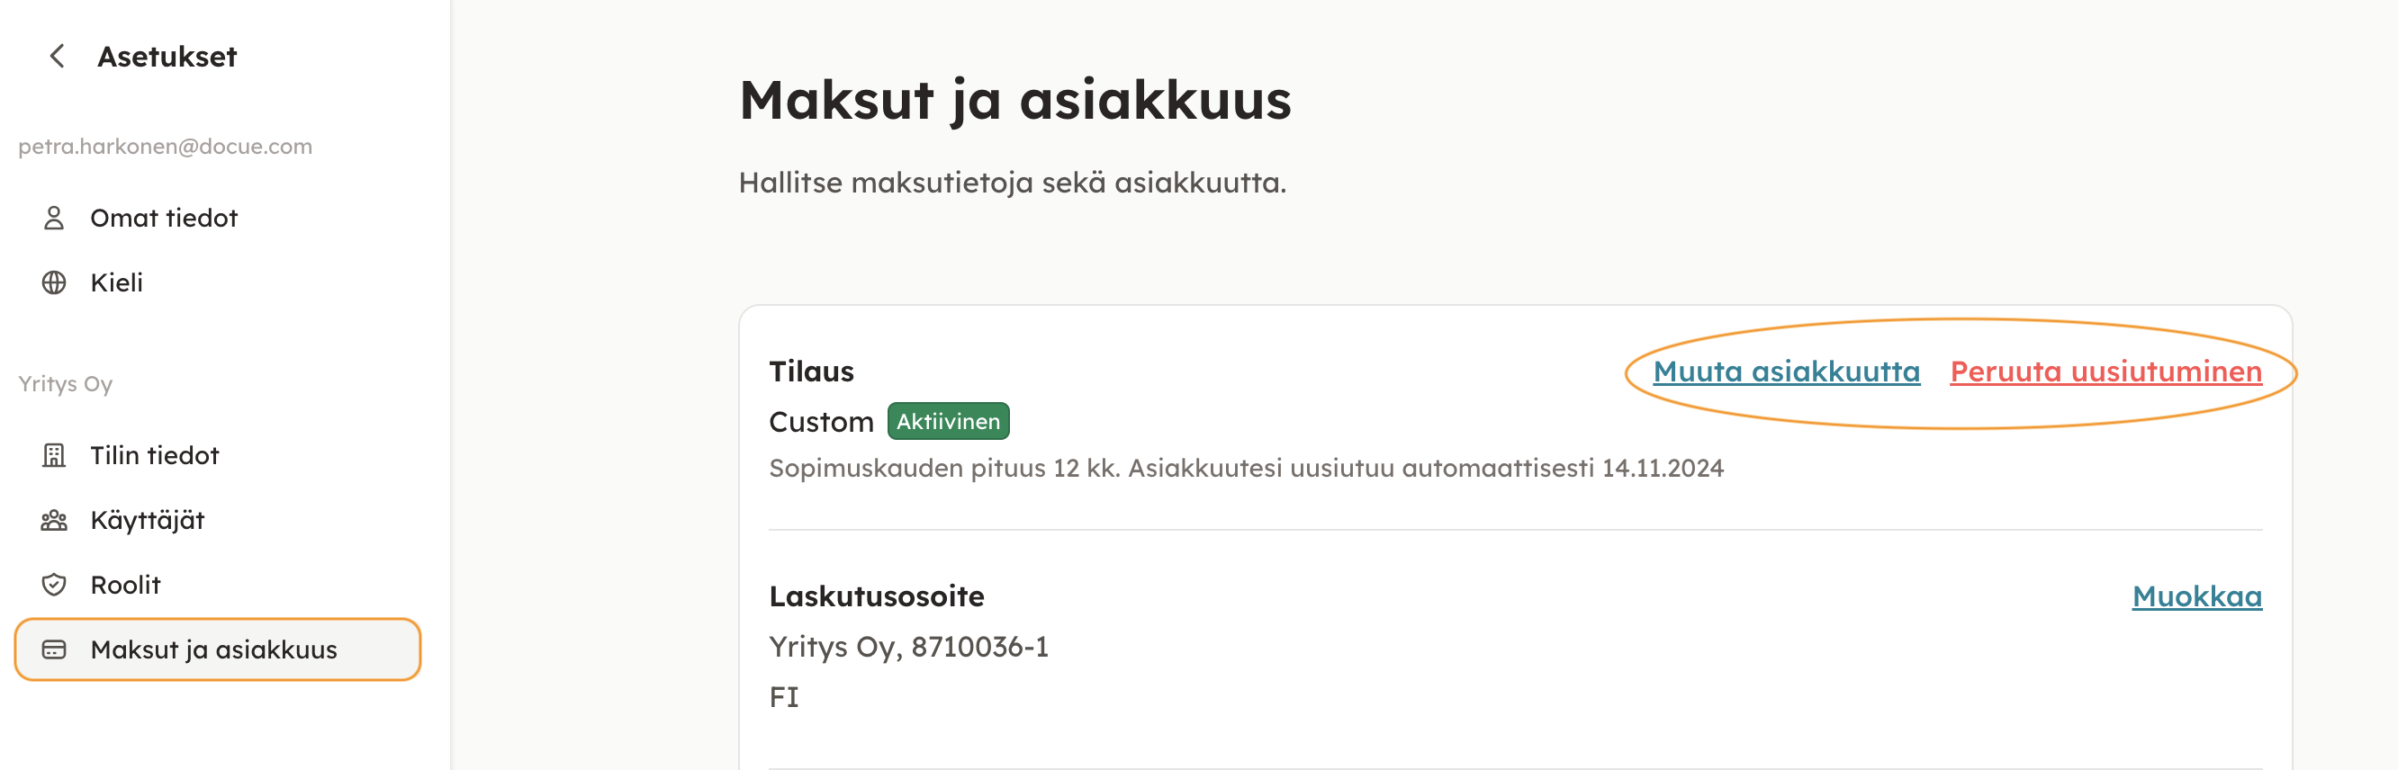Go to Tilin tiedot section
Screen dimensions: 2398x770
[x=155, y=456]
